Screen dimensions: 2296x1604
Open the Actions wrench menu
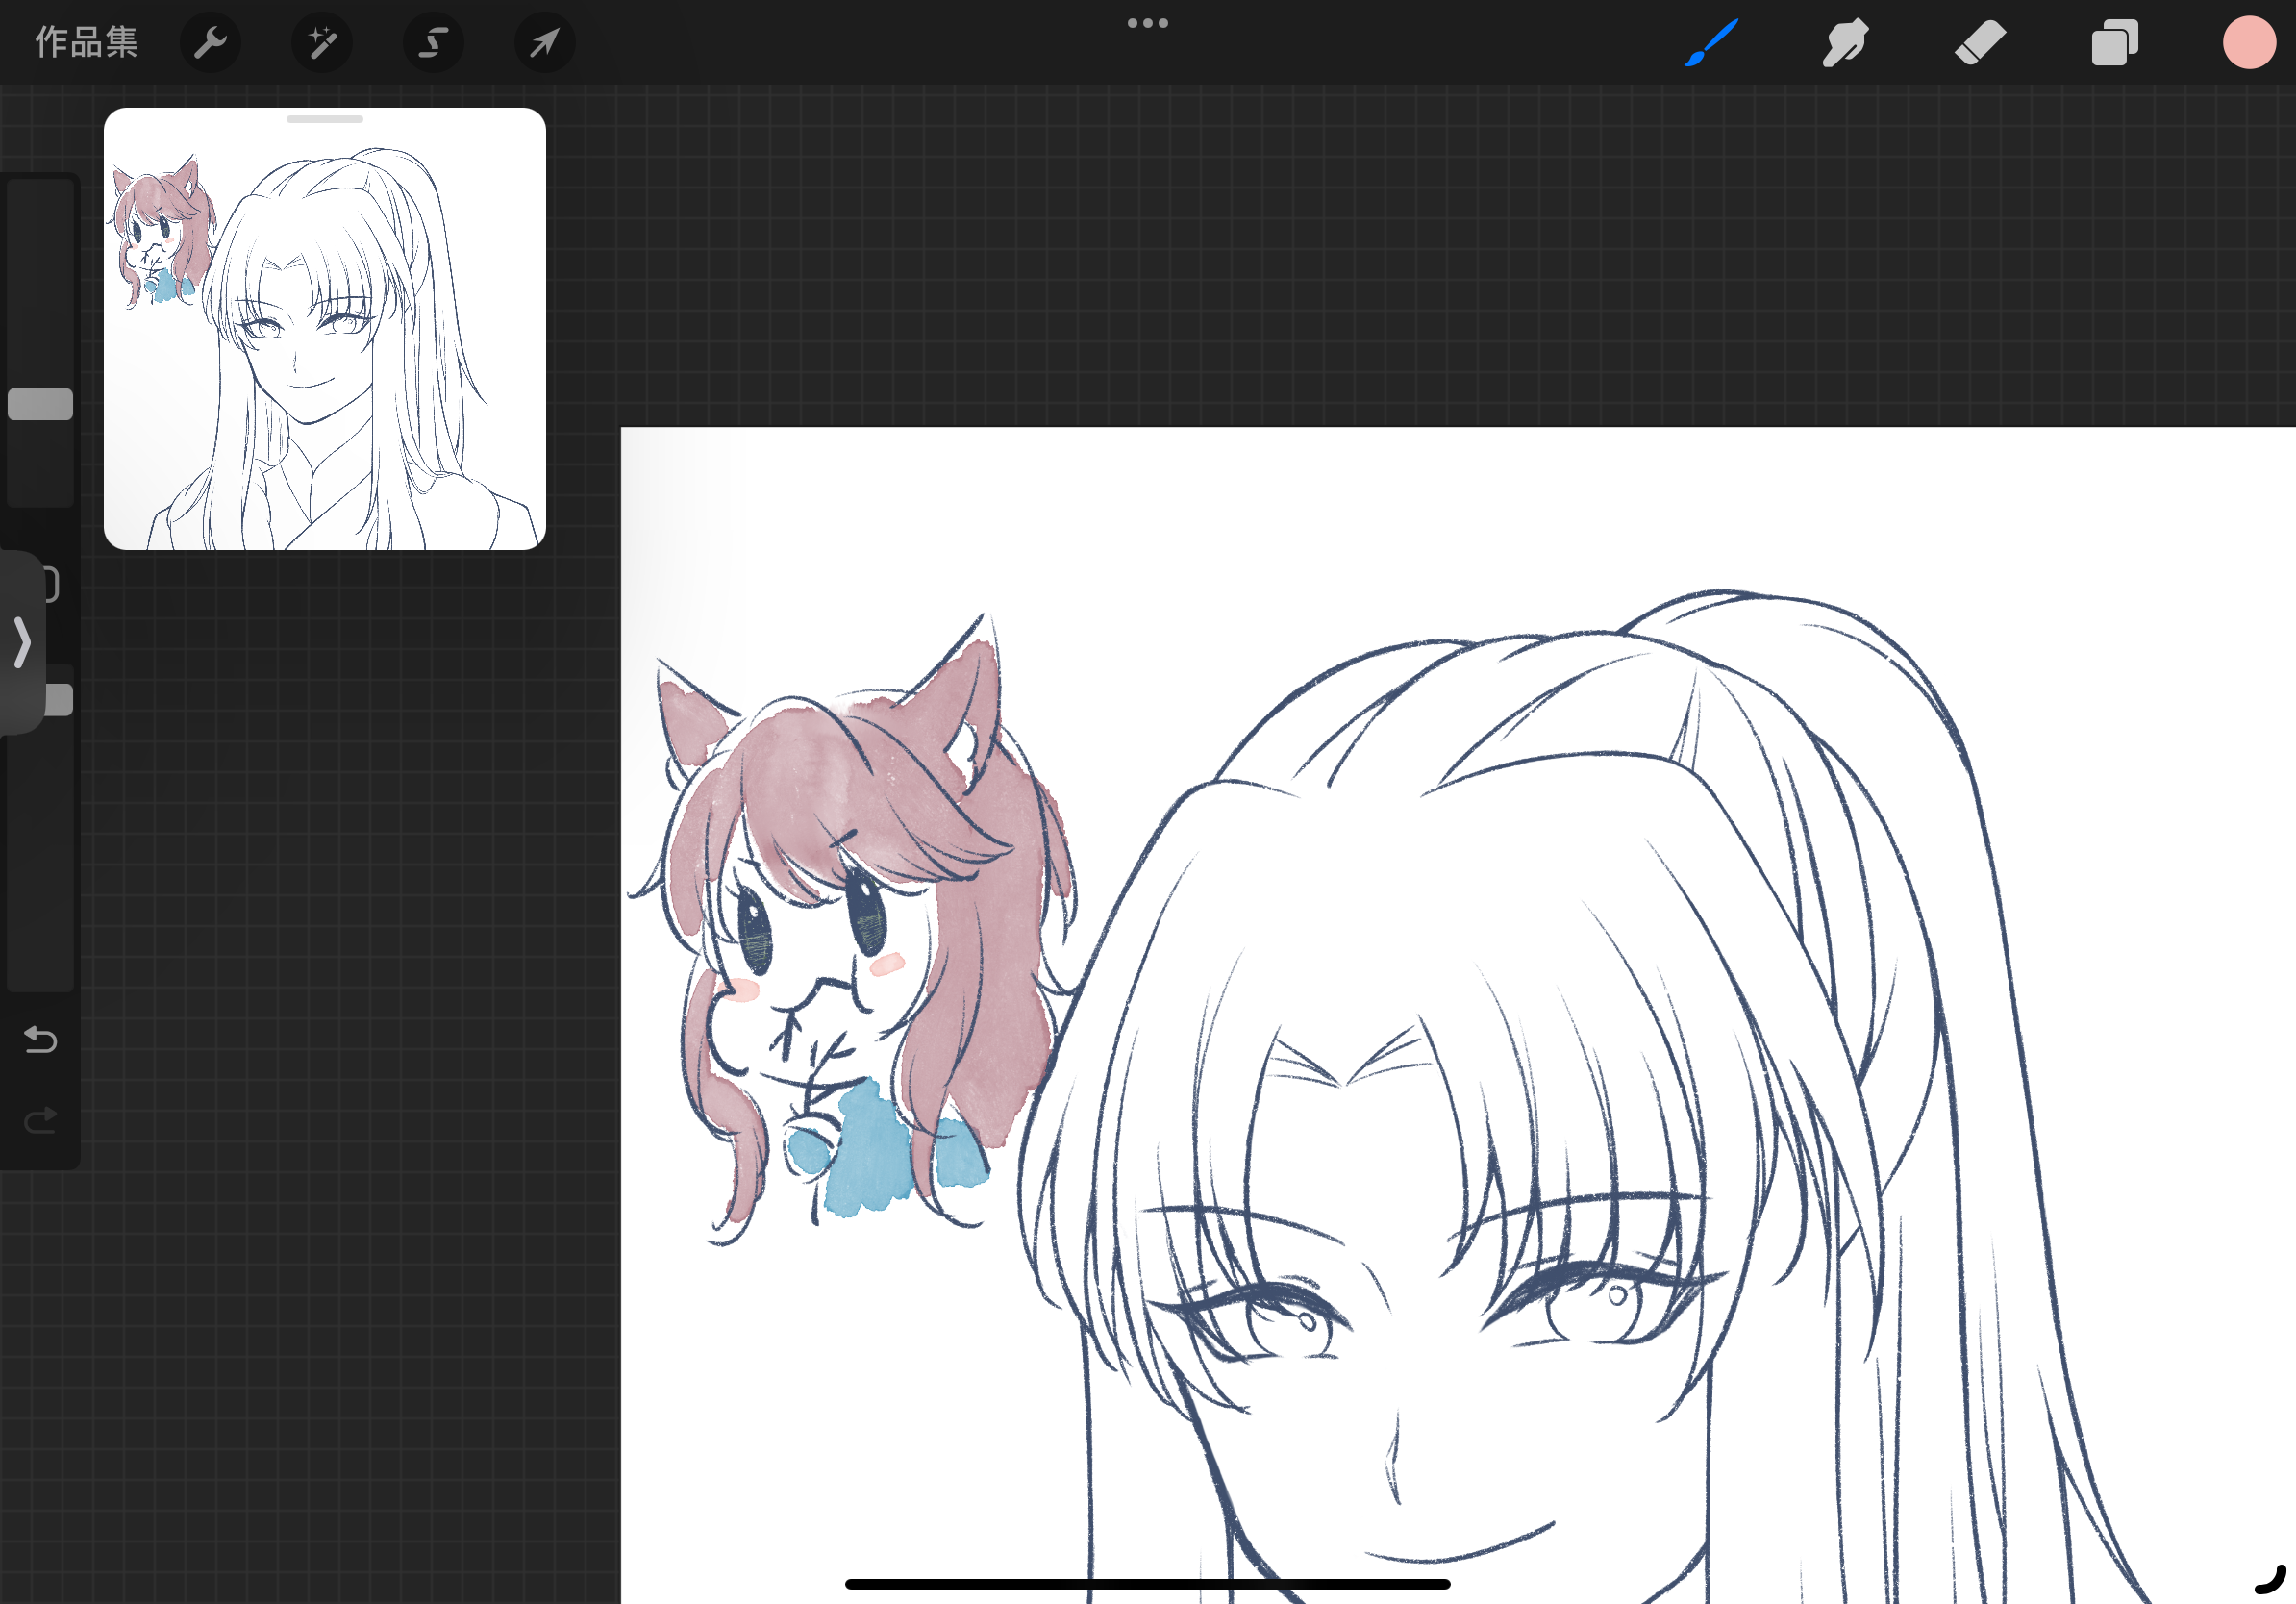[x=210, y=43]
